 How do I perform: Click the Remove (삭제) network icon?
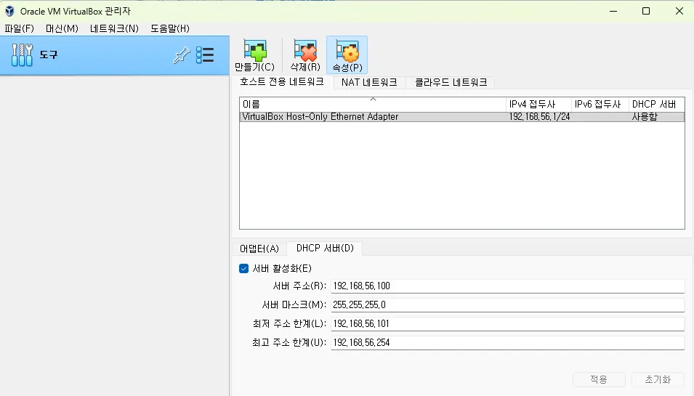click(305, 51)
